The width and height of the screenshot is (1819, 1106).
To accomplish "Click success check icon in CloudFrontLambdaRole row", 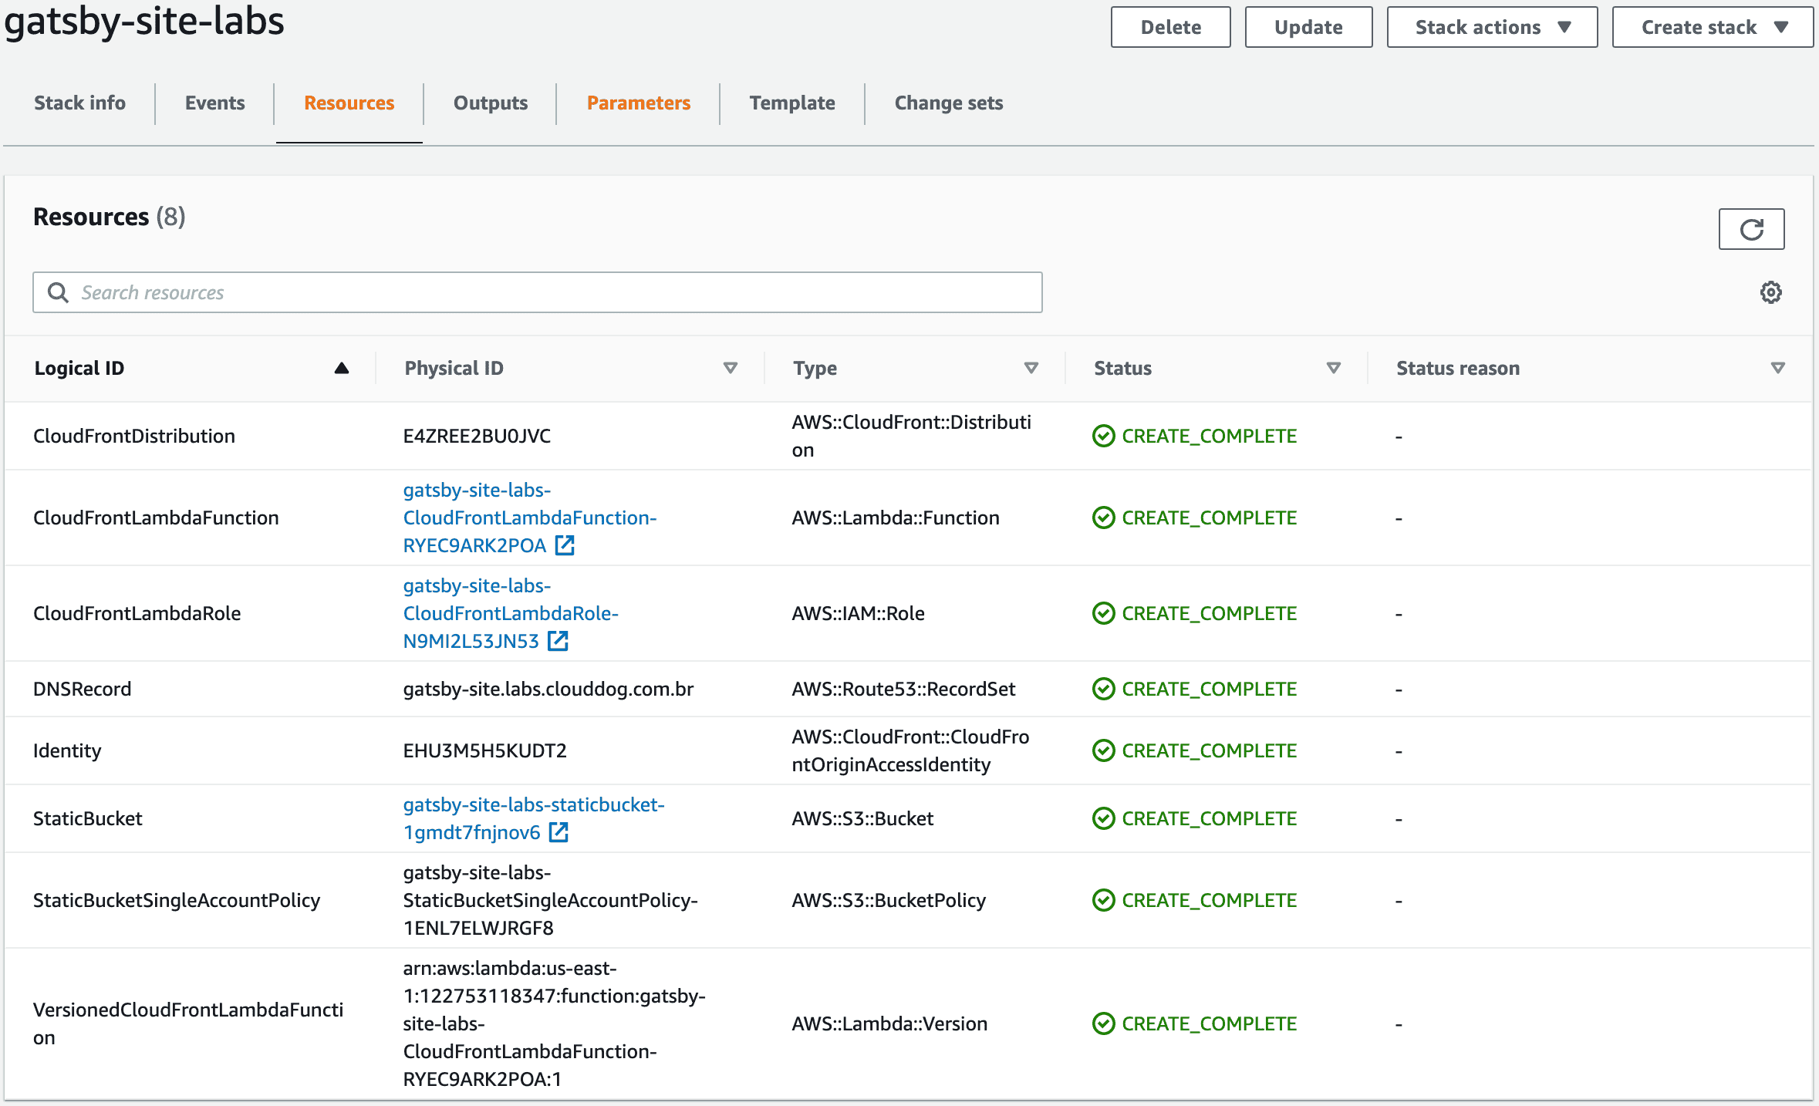I will 1104,613.
